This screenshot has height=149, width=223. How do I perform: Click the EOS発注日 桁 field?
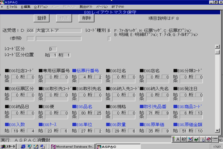pyautogui.click(x=199, y=95)
